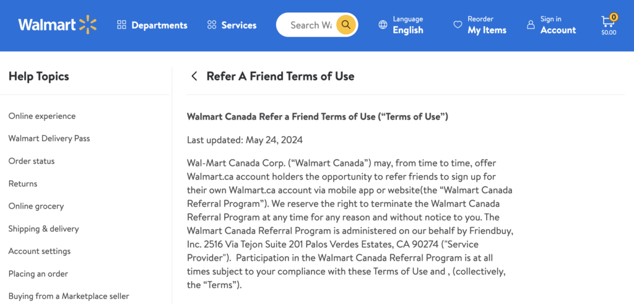
Task: Click the Services icon
Action: coord(212,25)
